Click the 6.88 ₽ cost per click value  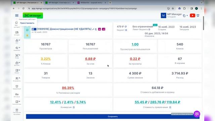pos(90,59)
